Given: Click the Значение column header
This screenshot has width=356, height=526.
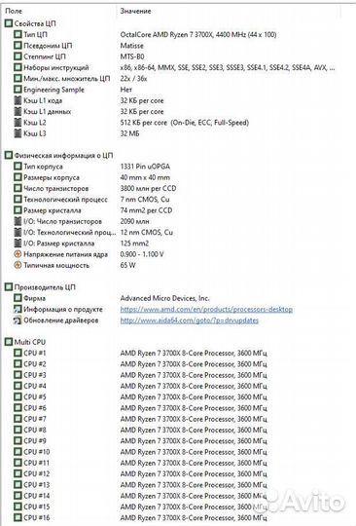Looking at the screenshot, I should pos(135,11).
